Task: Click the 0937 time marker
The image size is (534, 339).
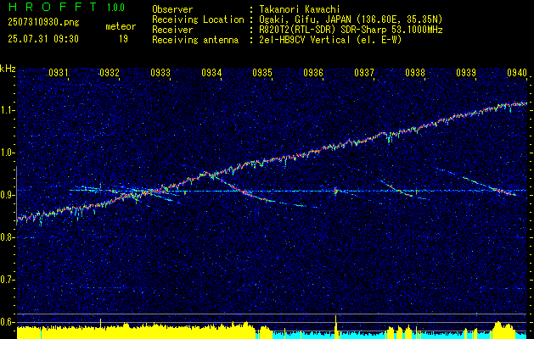Action: click(x=364, y=72)
